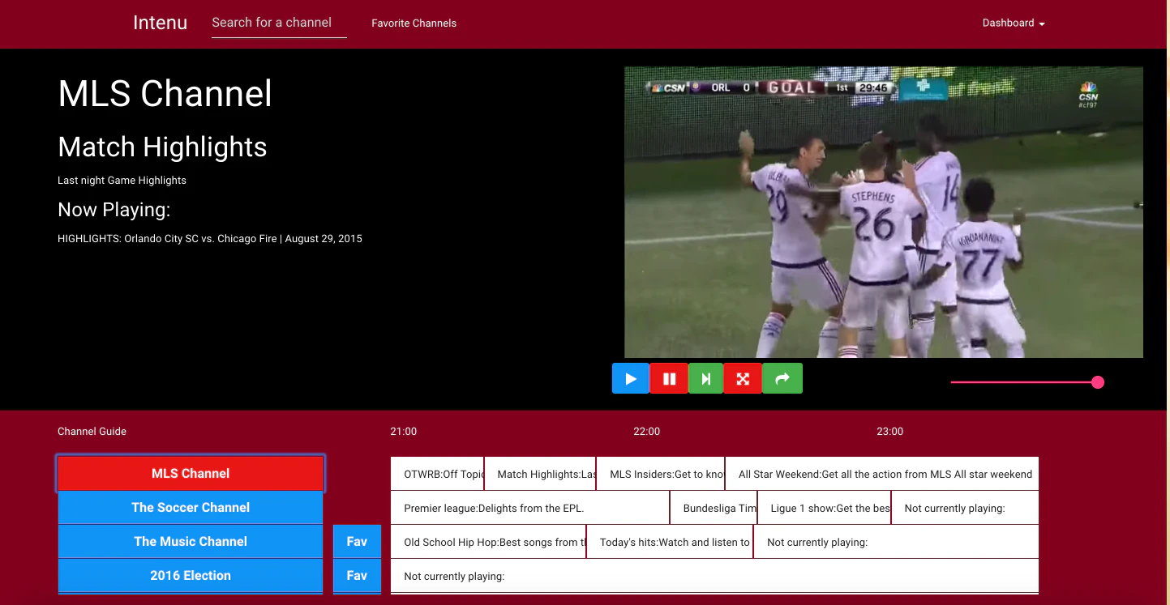Click Music Channel's Not currently playing cell
Image resolution: width=1170 pixels, height=605 pixels.
pyautogui.click(x=896, y=542)
